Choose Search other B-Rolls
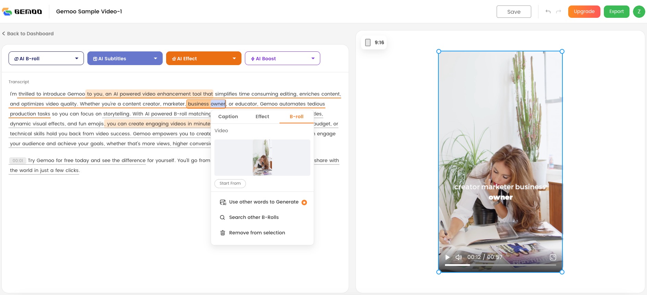The width and height of the screenshot is (647, 295). click(x=254, y=218)
